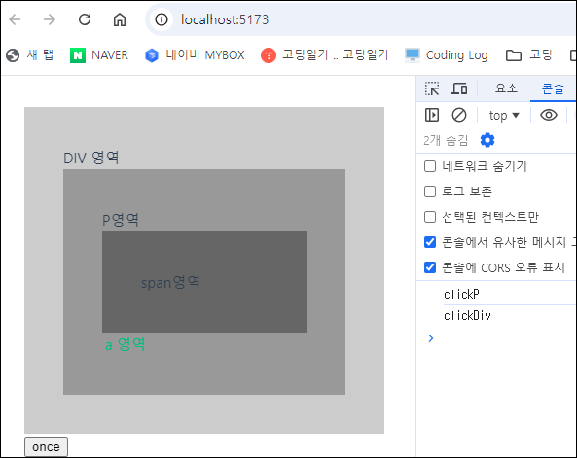Click the DIV 영역 text

click(90, 158)
